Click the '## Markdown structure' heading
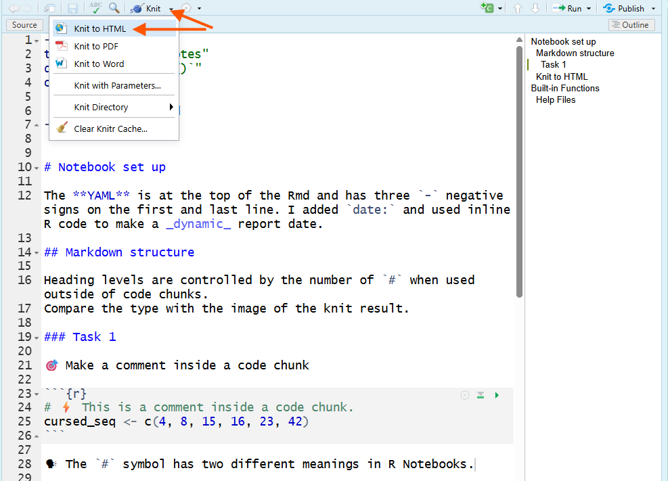The height and width of the screenshot is (481, 668). [119, 252]
